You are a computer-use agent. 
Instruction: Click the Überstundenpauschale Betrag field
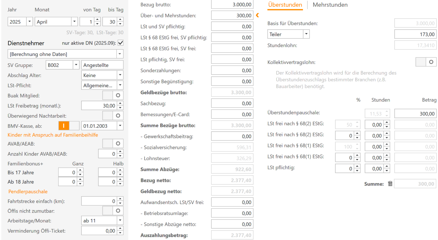(x=415, y=114)
